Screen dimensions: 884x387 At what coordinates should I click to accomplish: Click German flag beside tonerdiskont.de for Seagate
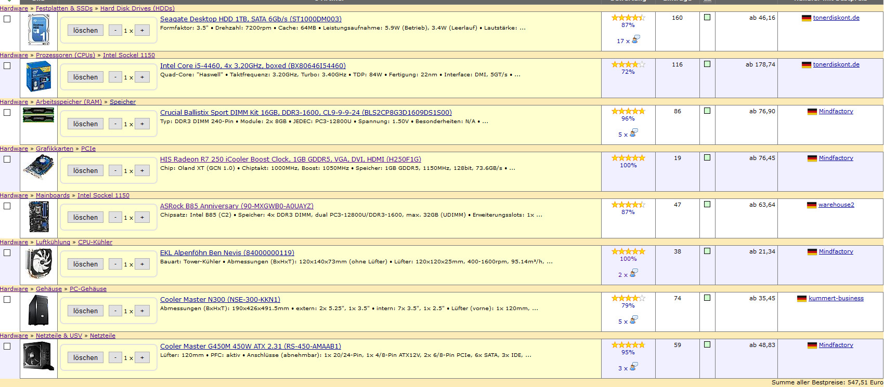806,18
